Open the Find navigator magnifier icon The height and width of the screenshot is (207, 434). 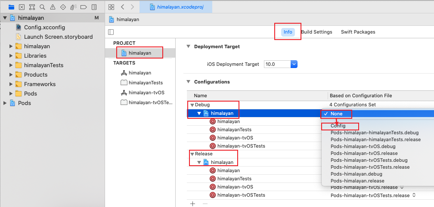pos(42,7)
